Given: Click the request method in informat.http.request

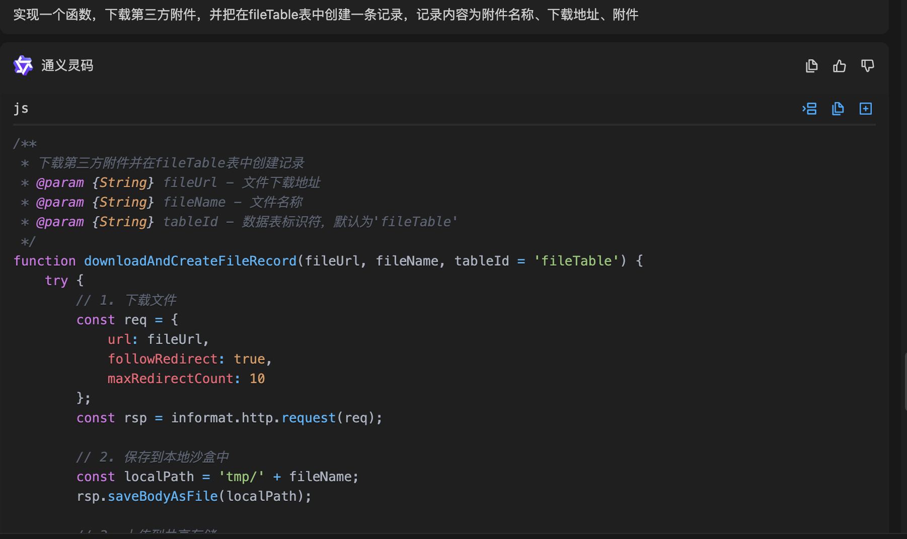Looking at the screenshot, I should pos(308,418).
